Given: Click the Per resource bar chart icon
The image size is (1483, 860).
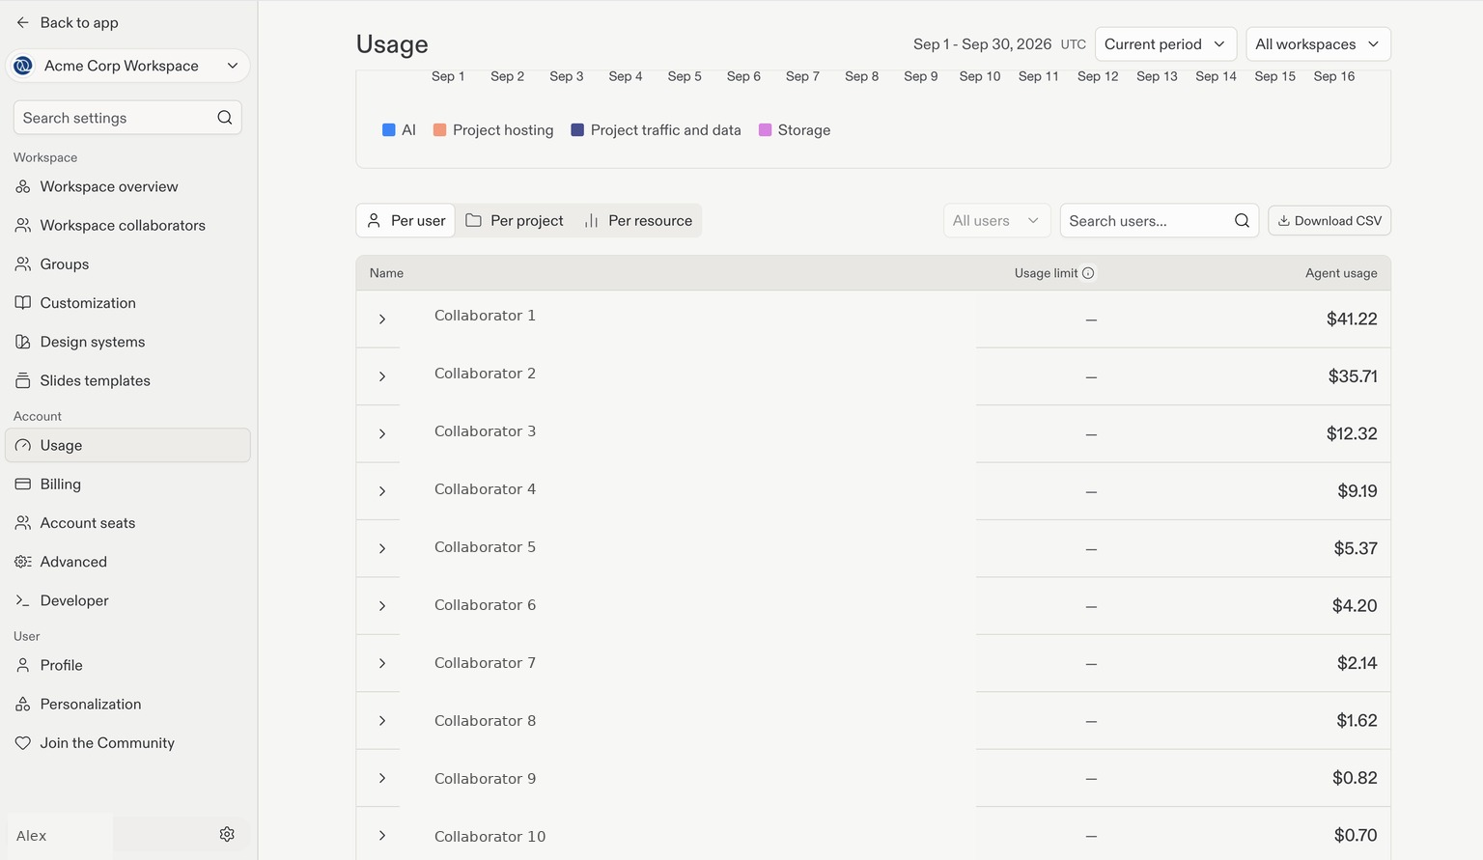Looking at the screenshot, I should click(x=592, y=220).
